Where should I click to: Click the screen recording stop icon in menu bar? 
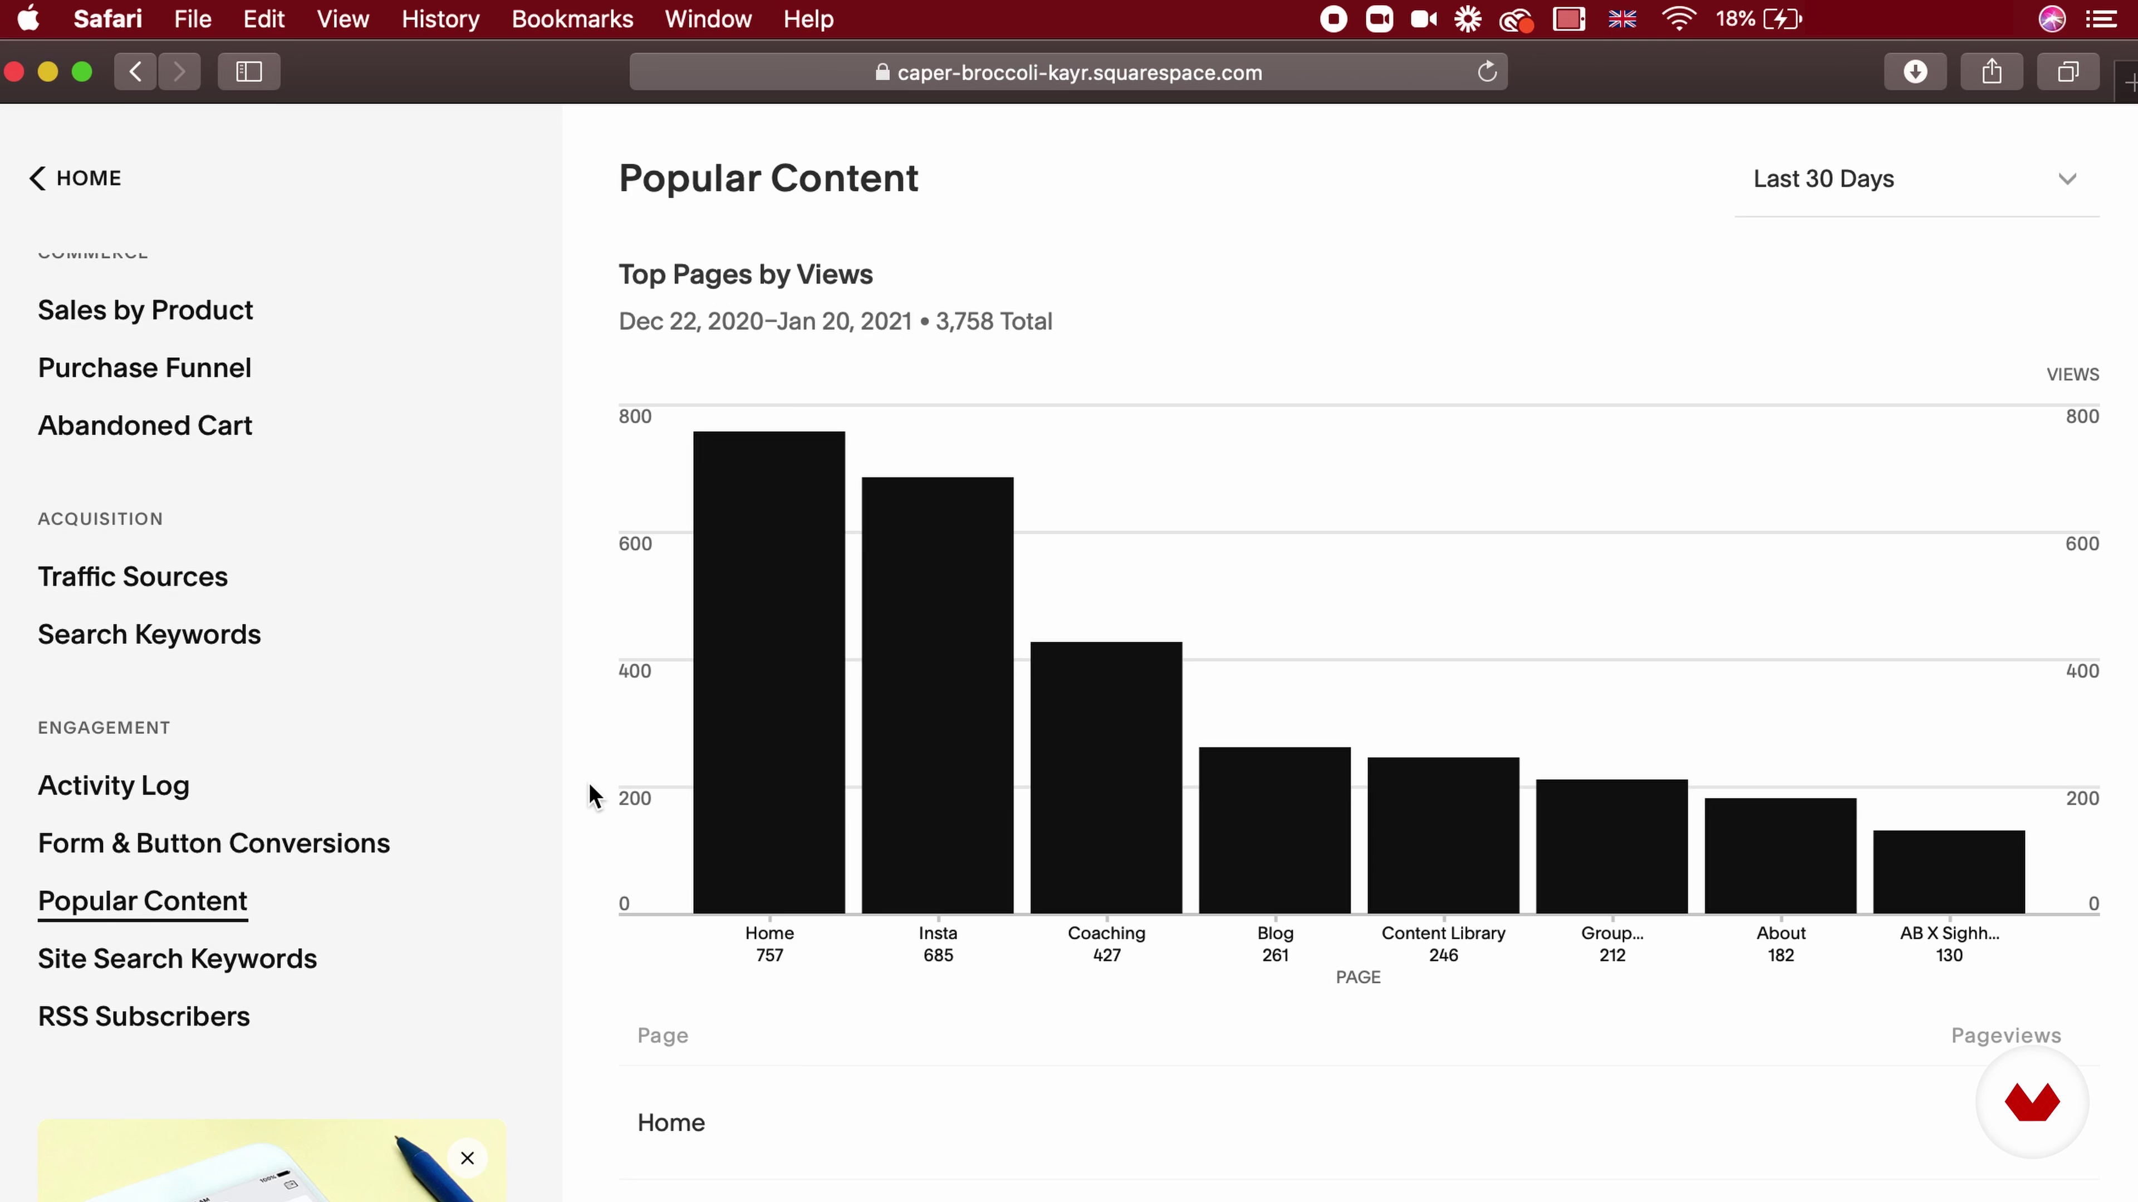1334,18
